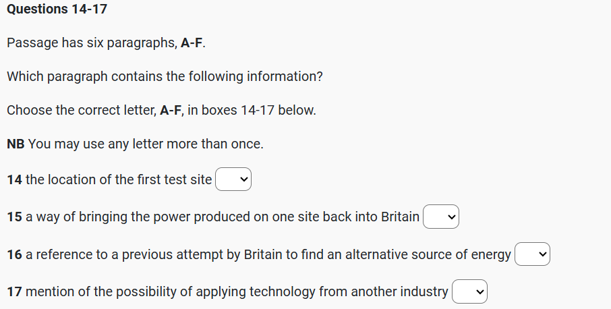The height and width of the screenshot is (309, 611).
Task: Click the statement about a previous attempt by Britain
Action: point(268,255)
